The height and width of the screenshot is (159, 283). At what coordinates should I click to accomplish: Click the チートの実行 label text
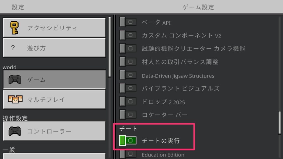[x=161, y=141]
